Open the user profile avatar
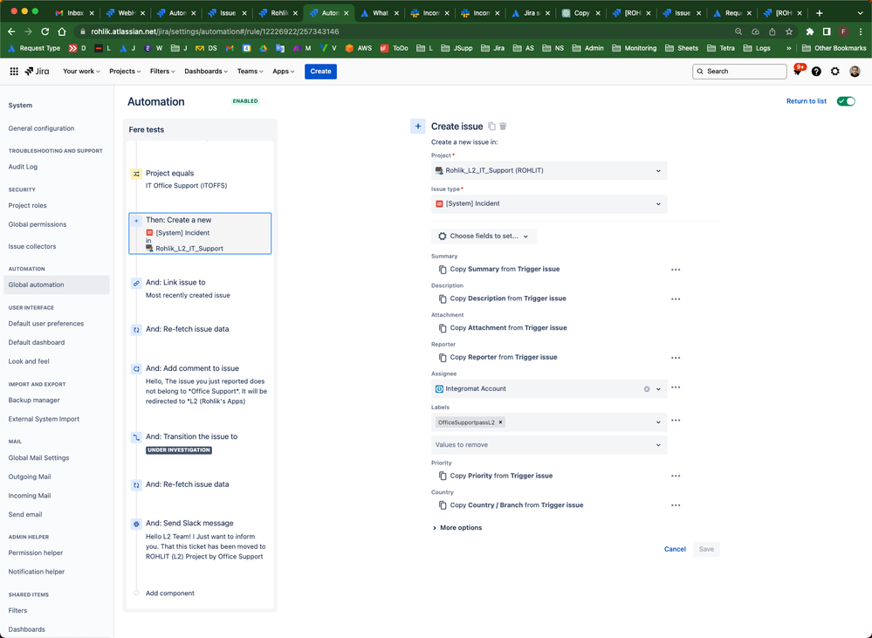Viewport: 872px width, 638px height. coord(855,72)
